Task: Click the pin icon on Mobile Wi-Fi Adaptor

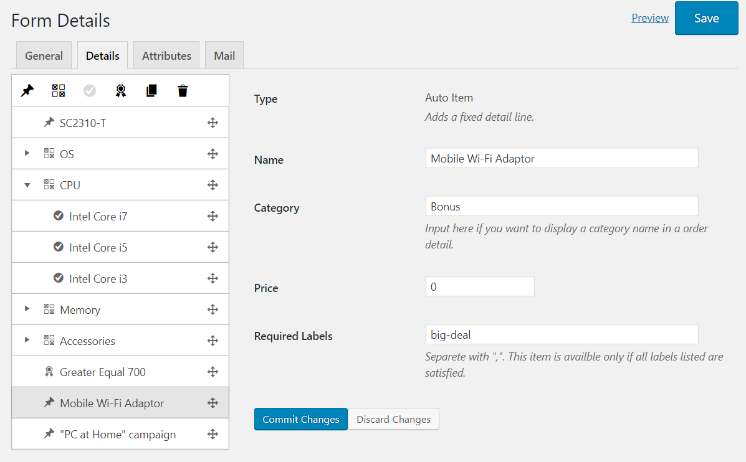Action: click(x=49, y=403)
